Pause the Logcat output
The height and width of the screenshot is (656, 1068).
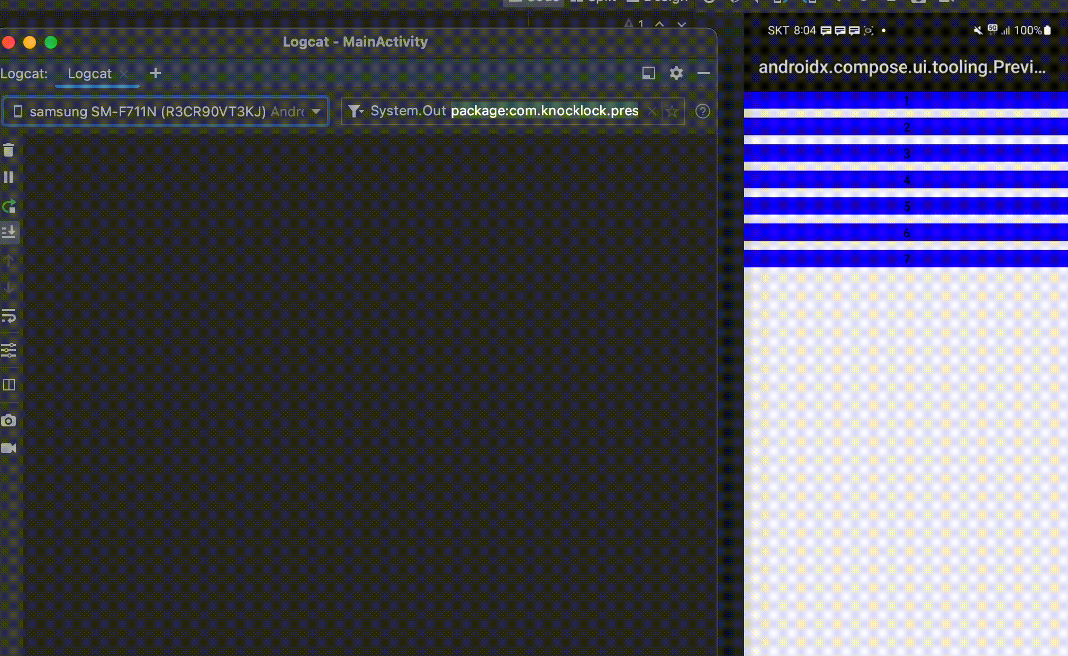pyautogui.click(x=8, y=177)
